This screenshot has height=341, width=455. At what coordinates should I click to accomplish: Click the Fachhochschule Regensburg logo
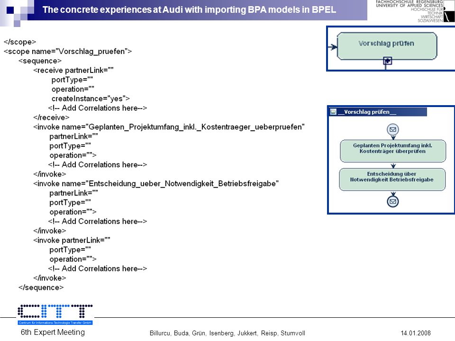pyautogui.click(x=415, y=11)
